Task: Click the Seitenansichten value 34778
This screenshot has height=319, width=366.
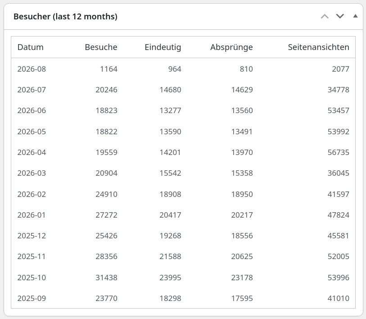Action: pyautogui.click(x=339, y=90)
